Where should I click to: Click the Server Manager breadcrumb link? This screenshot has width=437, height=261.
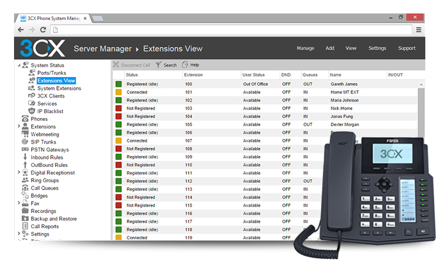pos(102,48)
